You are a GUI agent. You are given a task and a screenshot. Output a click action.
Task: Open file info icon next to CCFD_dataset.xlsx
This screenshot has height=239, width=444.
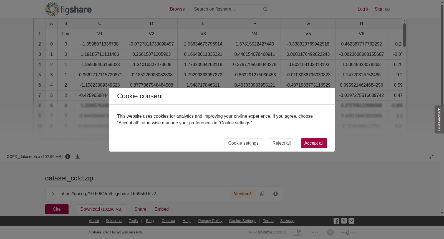click(68, 157)
